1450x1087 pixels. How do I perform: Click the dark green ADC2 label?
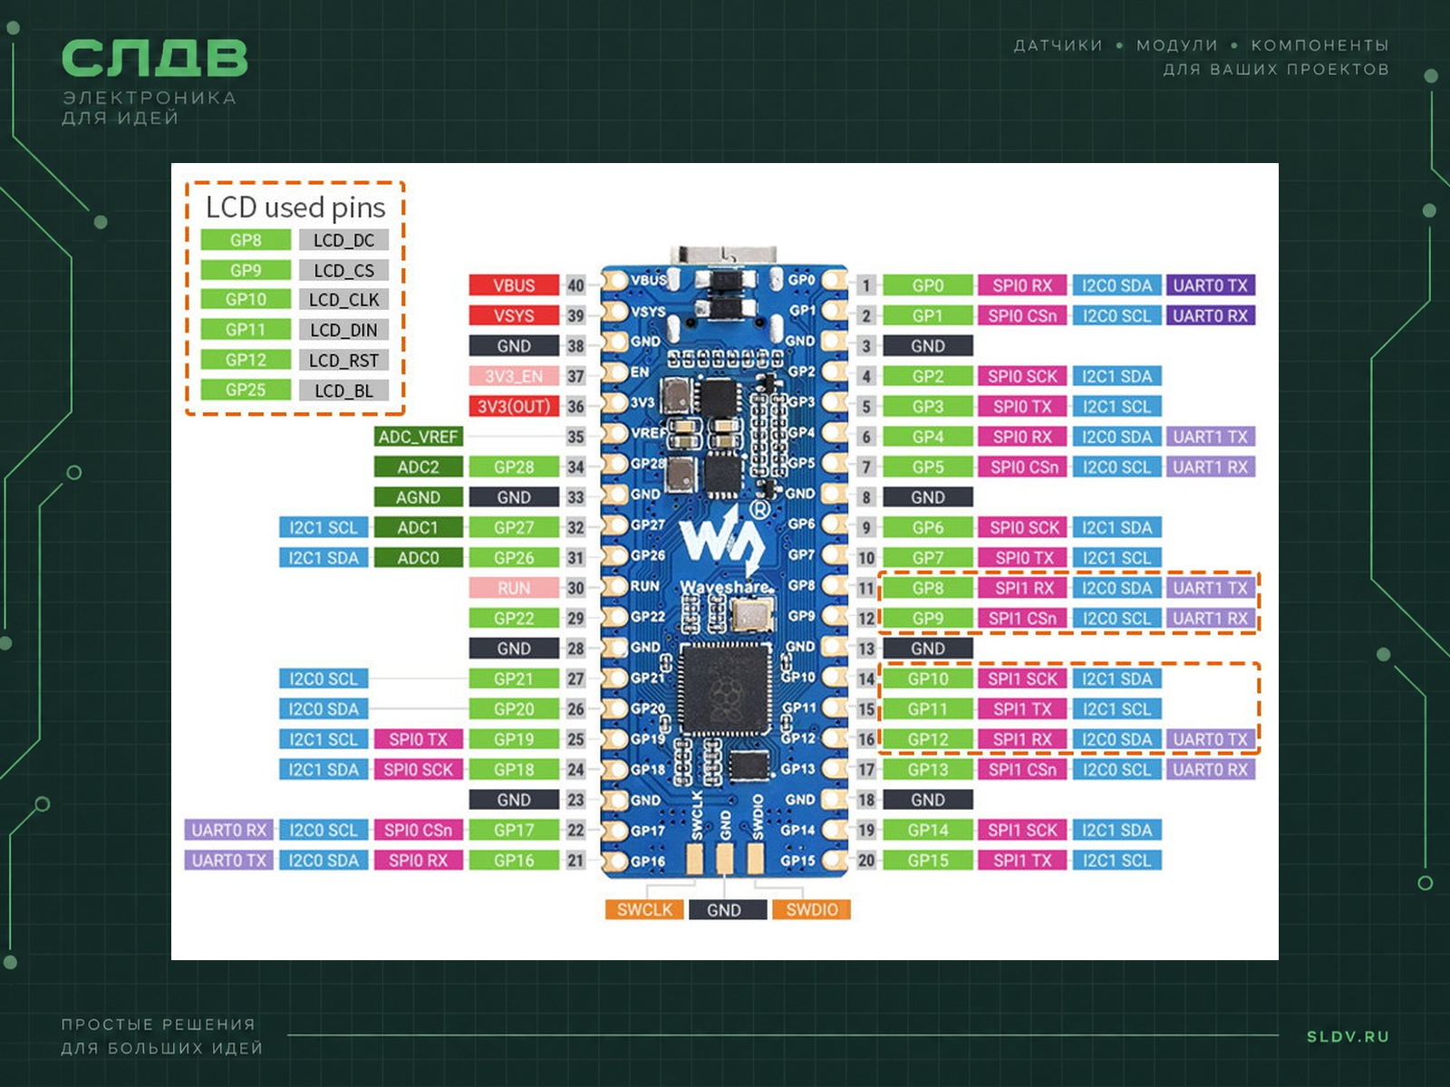coord(418,467)
